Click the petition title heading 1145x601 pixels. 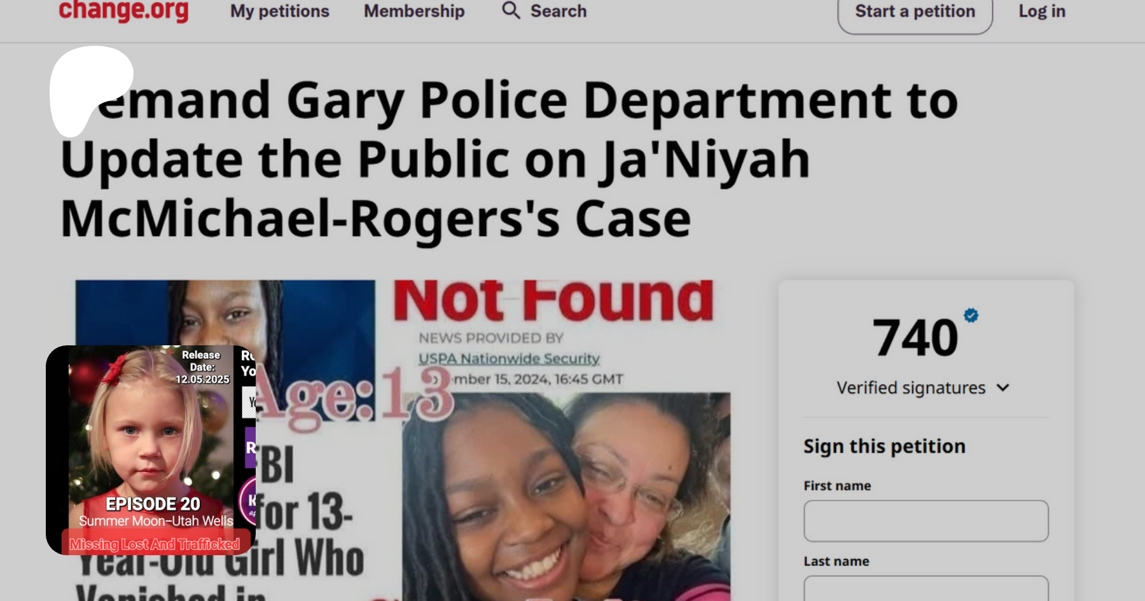pos(509,159)
